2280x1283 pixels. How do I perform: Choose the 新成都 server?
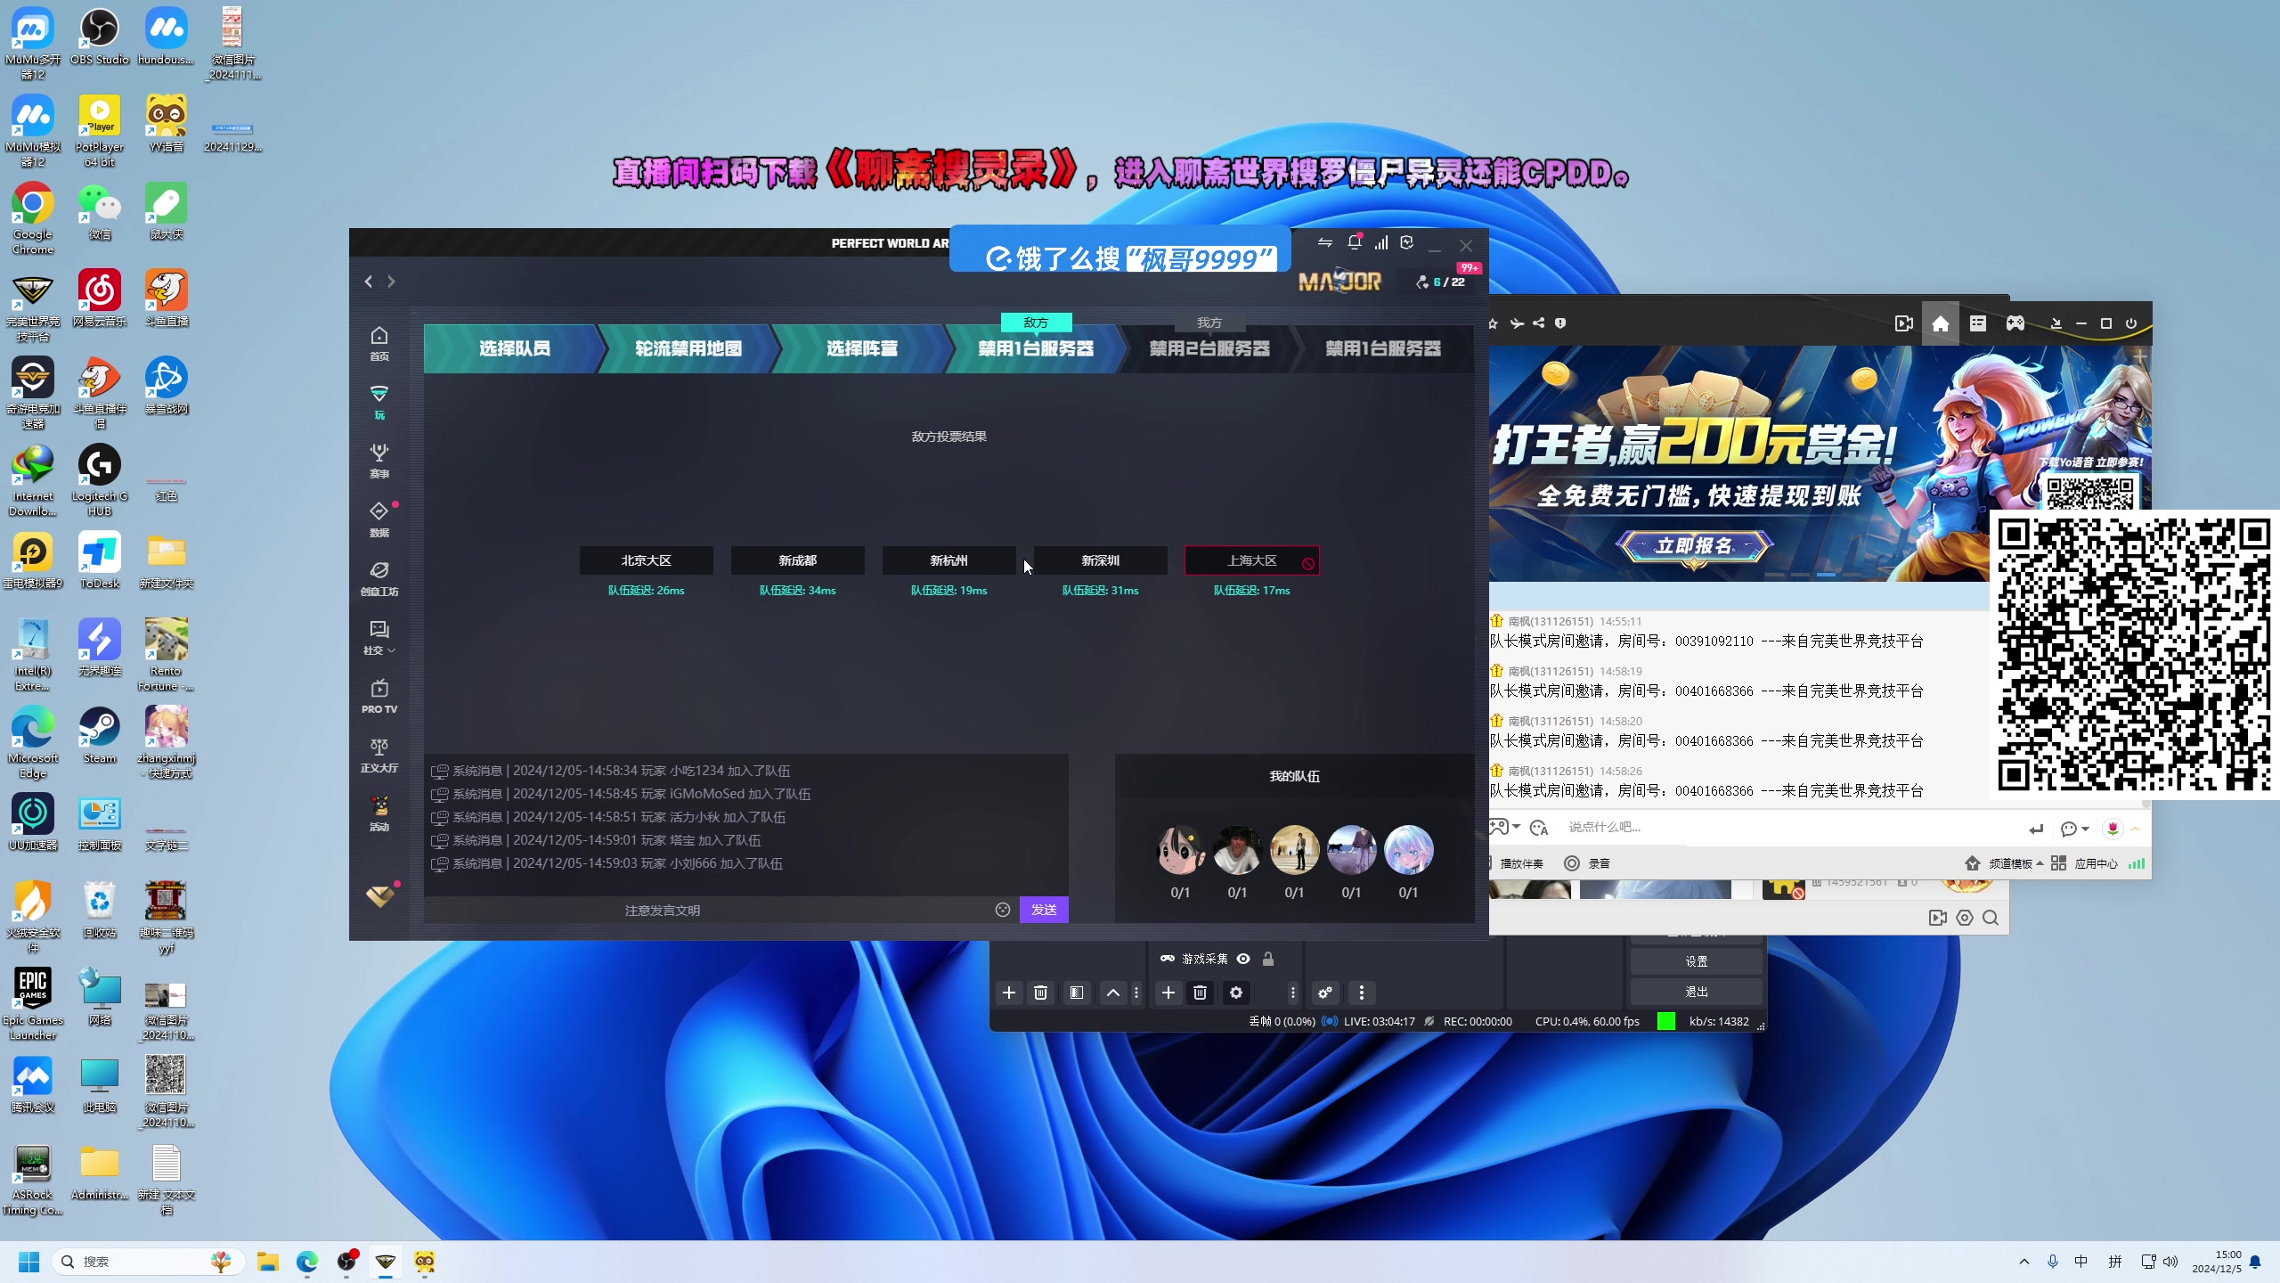pos(798,560)
